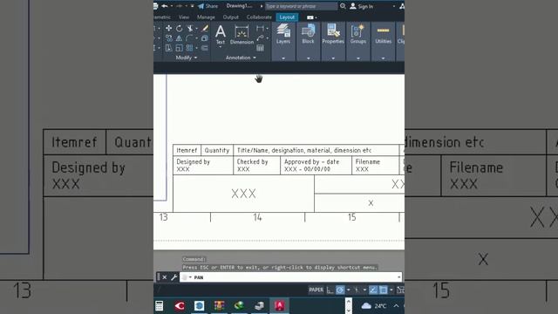Select the Array tool
The height and width of the screenshot is (314, 558).
189,48
